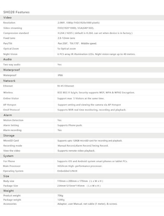Select the IP66 waterproof rating value
The height and width of the screenshot is (216, 164).
[x=60, y=75]
